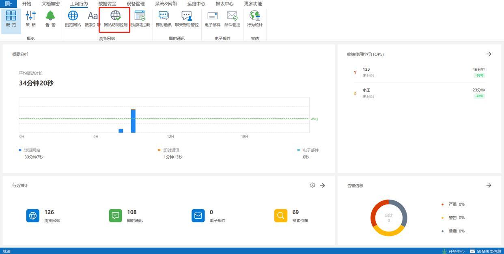The image size is (504, 254).
Task: Click the 告警 bell icon
Action: [x=50, y=19]
